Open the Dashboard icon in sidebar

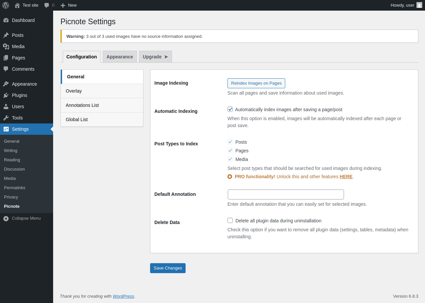6,20
